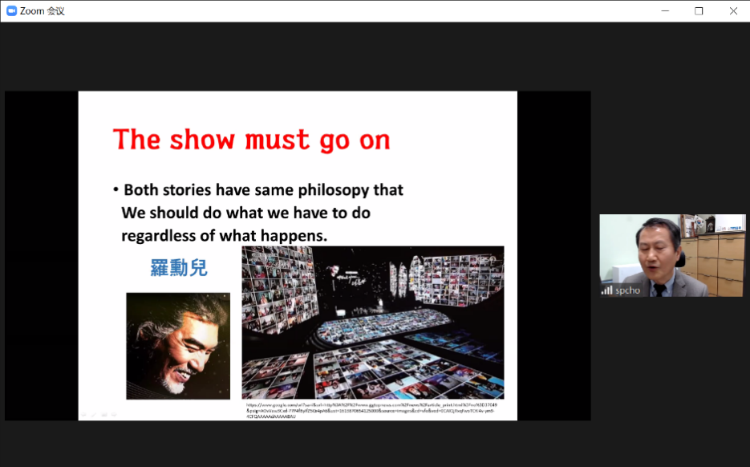Click the portrait photo of the gray-haired man
Image resolution: width=750 pixels, height=467 pixels.
(178, 345)
